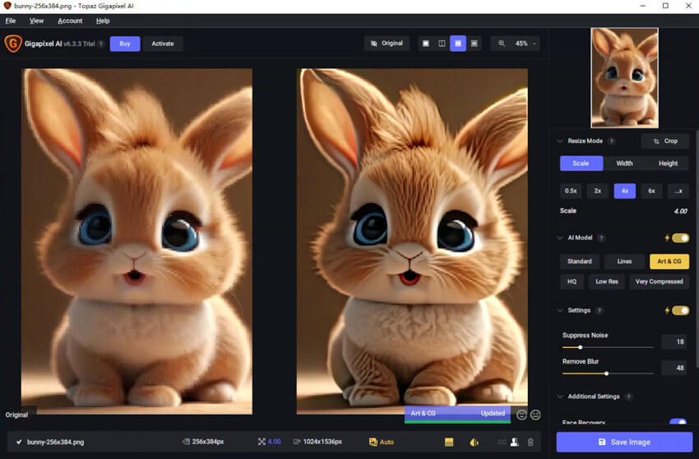
Task: Select the comparison grid view layout icon
Action: [474, 44]
